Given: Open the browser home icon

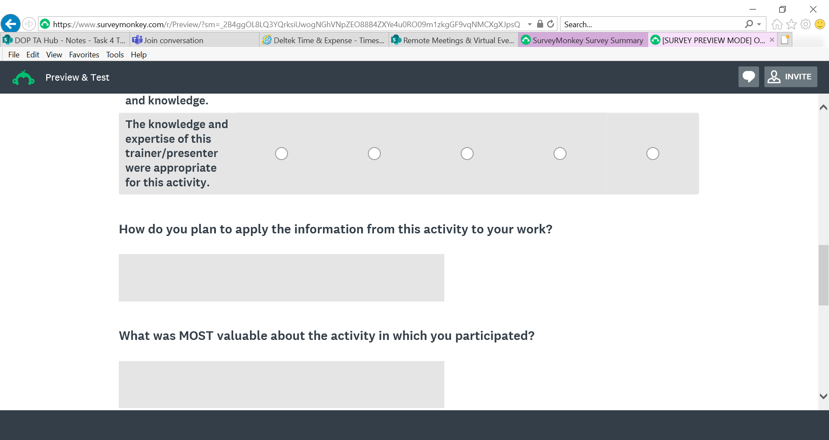Looking at the screenshot, I should coord(777,24).
